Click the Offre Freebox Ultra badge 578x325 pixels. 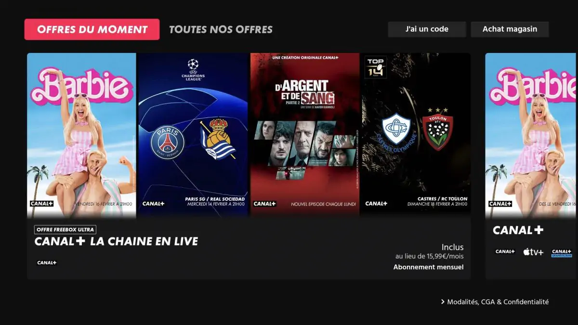pyautogui.click(x=65, y=230)
